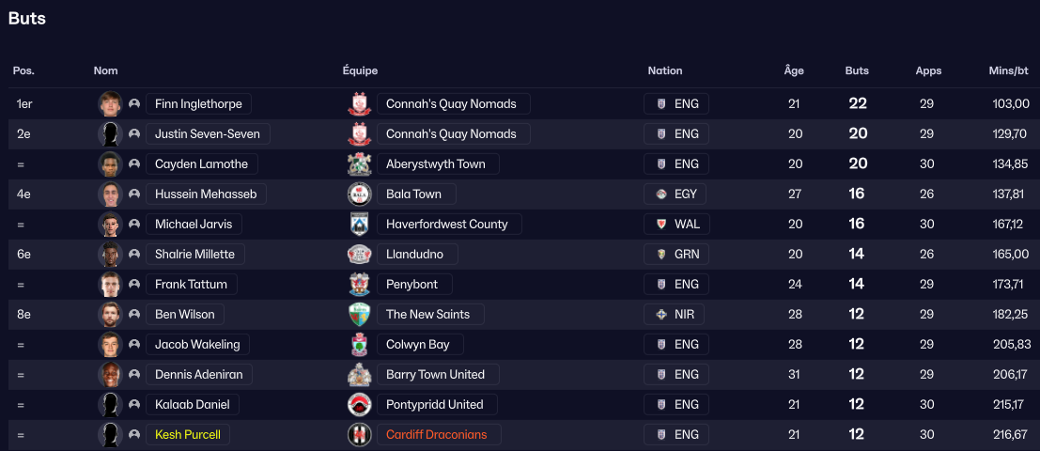Image resolution: width=1040 pixels, height=451 pixels.
Task: Sort by the Mins/bt column header
Action: tap(1009, 70)
